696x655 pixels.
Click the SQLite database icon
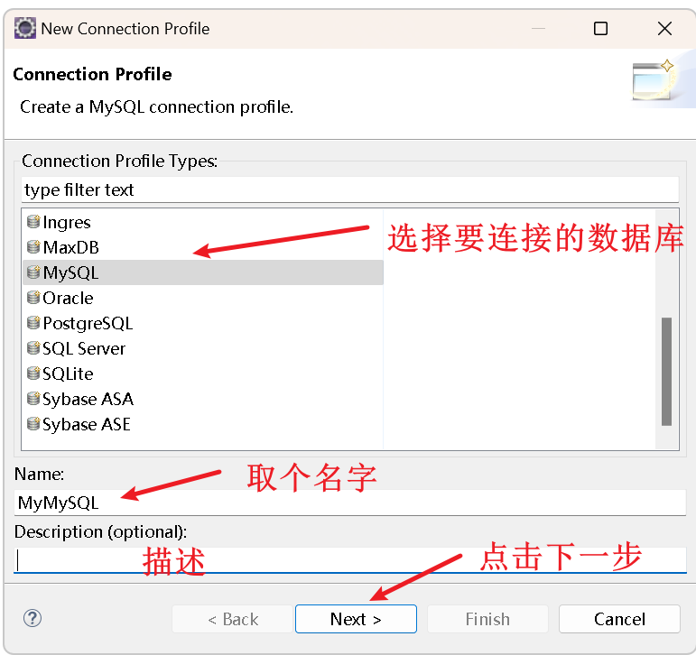point(33,374)
